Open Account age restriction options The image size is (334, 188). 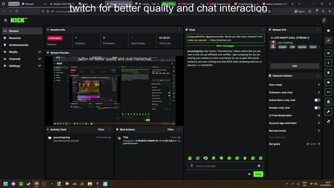(x=294, y=123)
